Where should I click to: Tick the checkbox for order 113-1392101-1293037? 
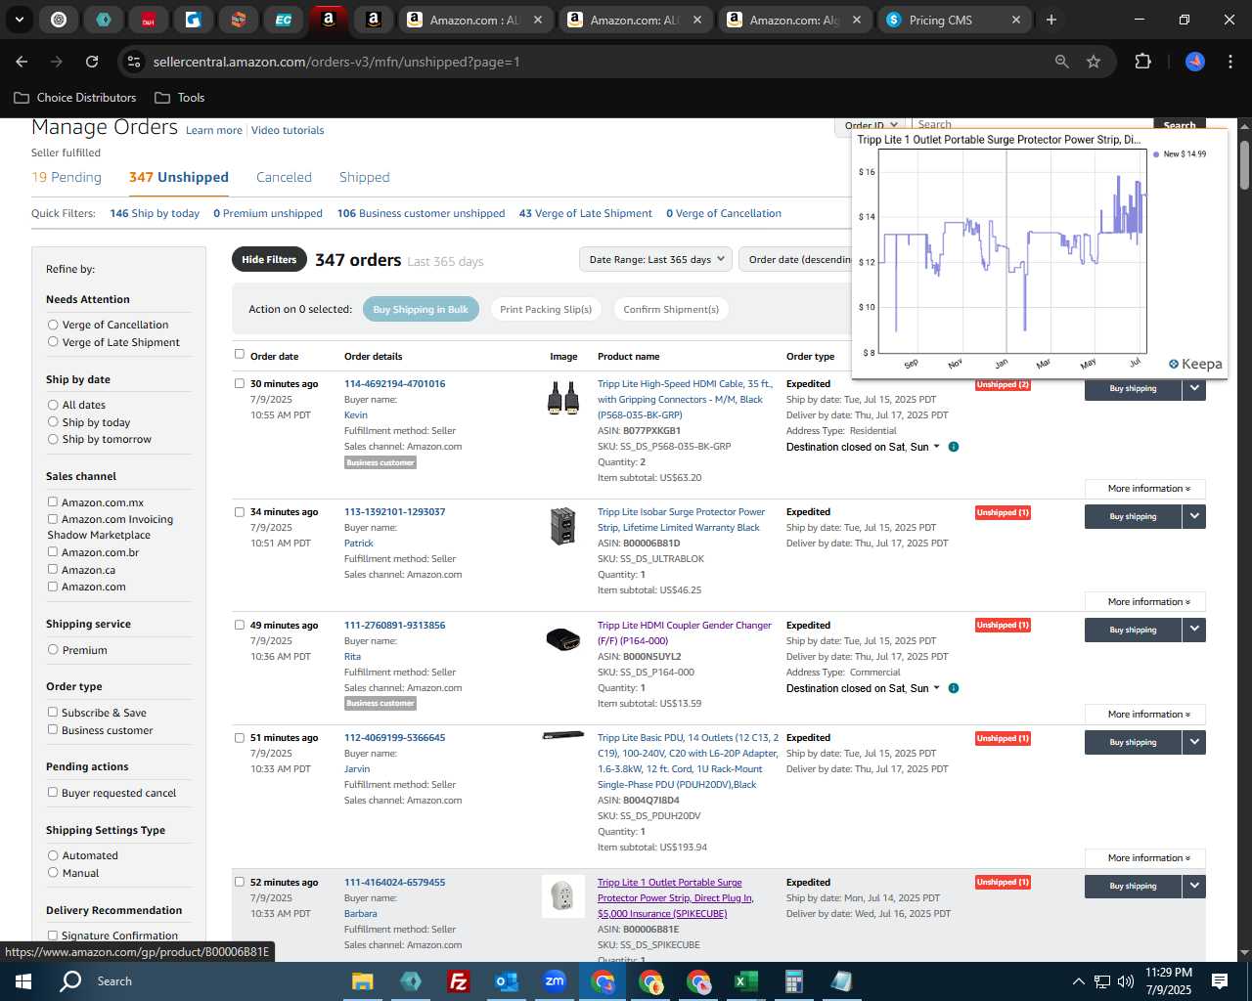(x=240, y=512)
